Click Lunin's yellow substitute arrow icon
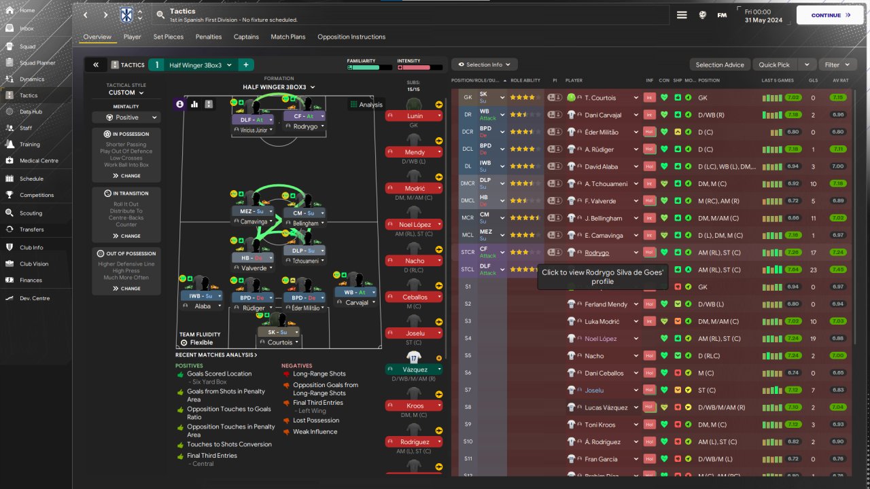Screen dimensions: 870x489 pos(439,105)
